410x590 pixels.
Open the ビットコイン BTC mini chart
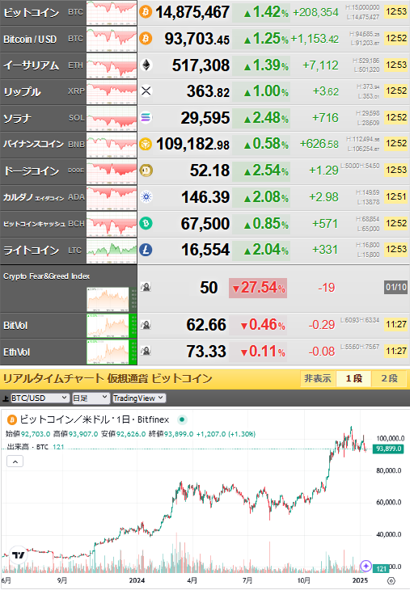click(112, 13)
